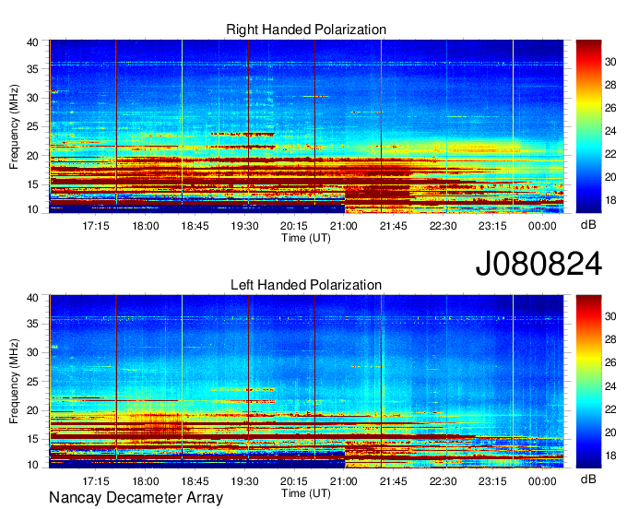Click the 18 value on the bottom color bar scale
The width and height of the screenshot is (627, 509).
click(610, 456)
